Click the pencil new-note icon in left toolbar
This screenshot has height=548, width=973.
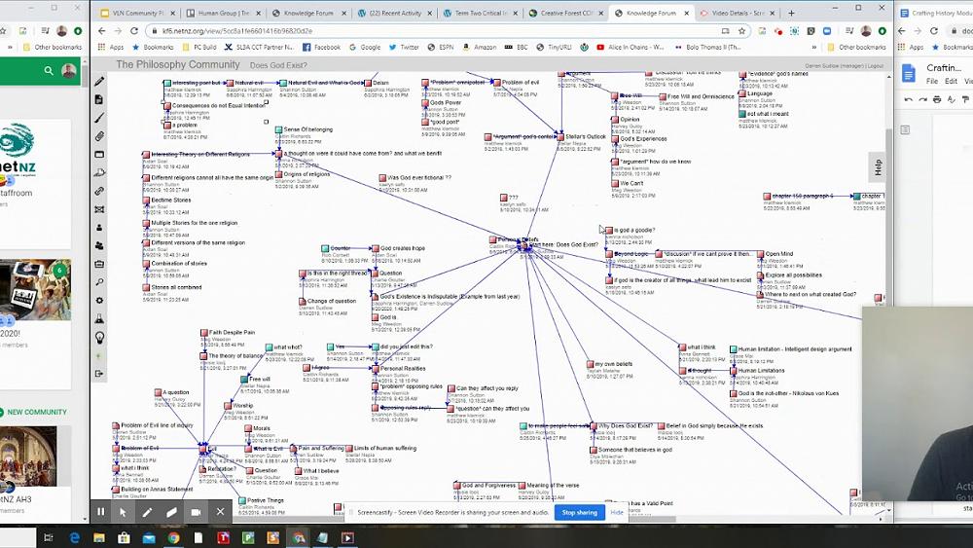[x=99, y=82]
